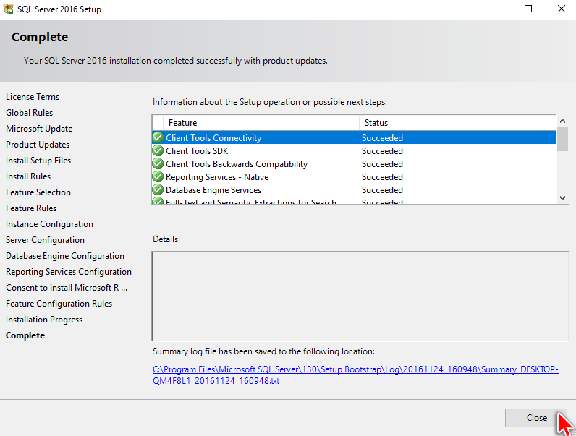
Task: Click the feature list scrollbar thumb
Action: click(x=562, y=139)
